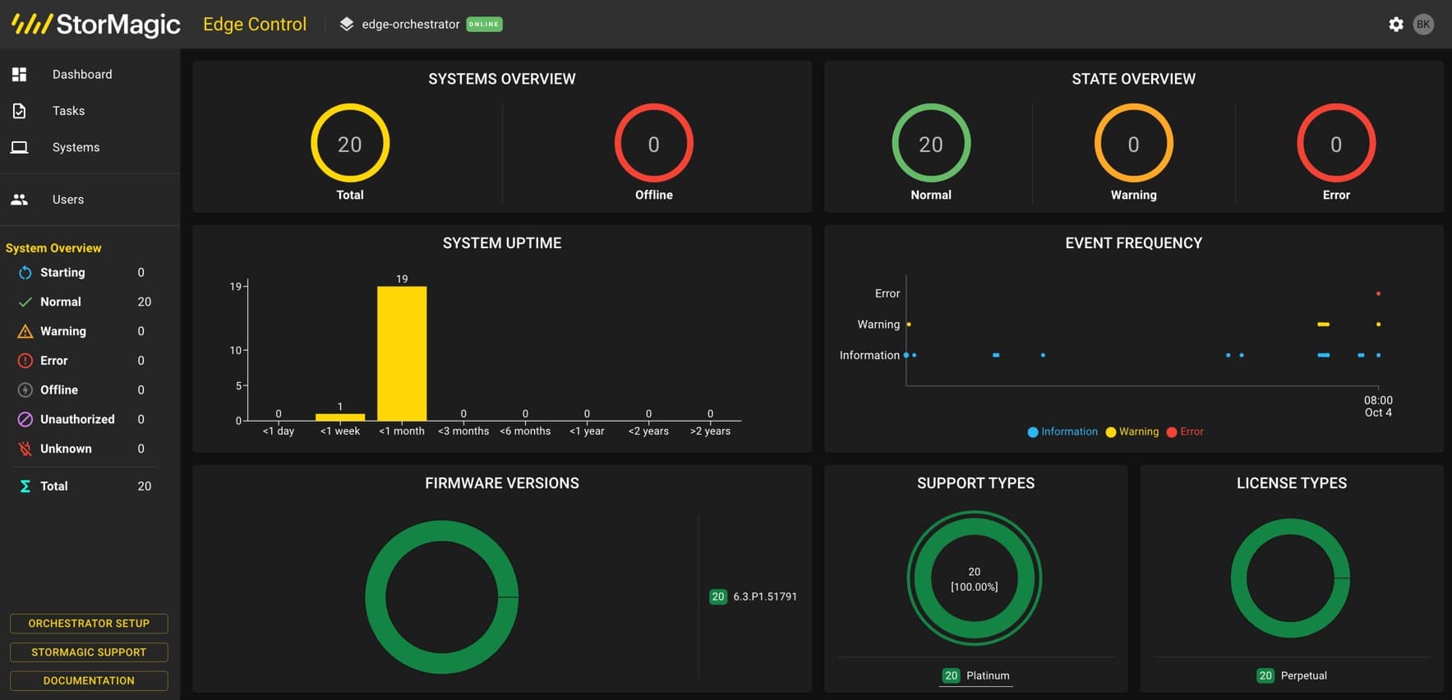Toggle the Warning legend in Event Frequency
The height and width of the screenshot is (700, 1452).
1132,431
